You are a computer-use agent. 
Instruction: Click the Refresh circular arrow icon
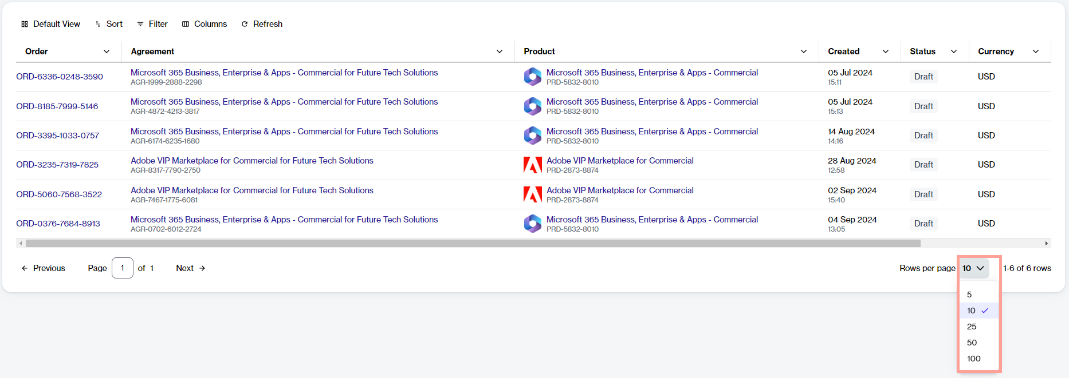(245, 24)
